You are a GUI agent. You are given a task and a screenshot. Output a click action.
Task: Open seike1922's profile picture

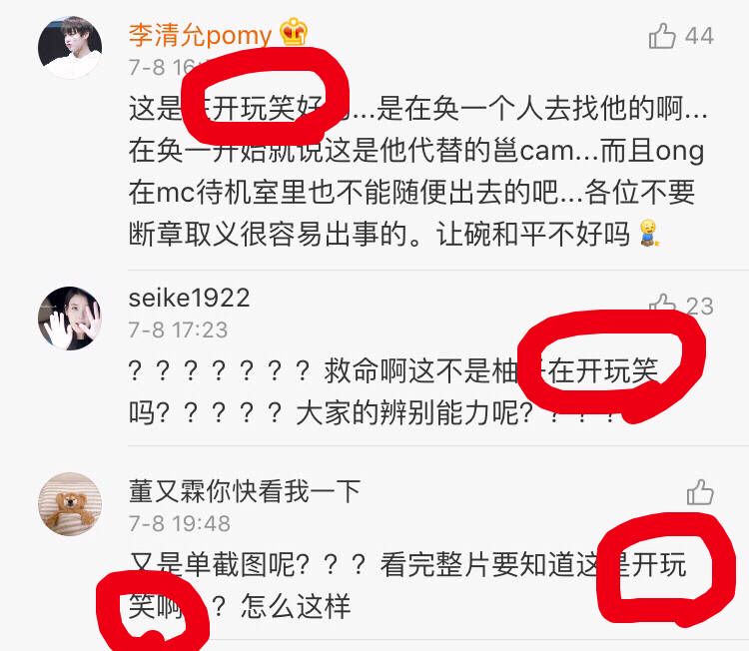70,319
